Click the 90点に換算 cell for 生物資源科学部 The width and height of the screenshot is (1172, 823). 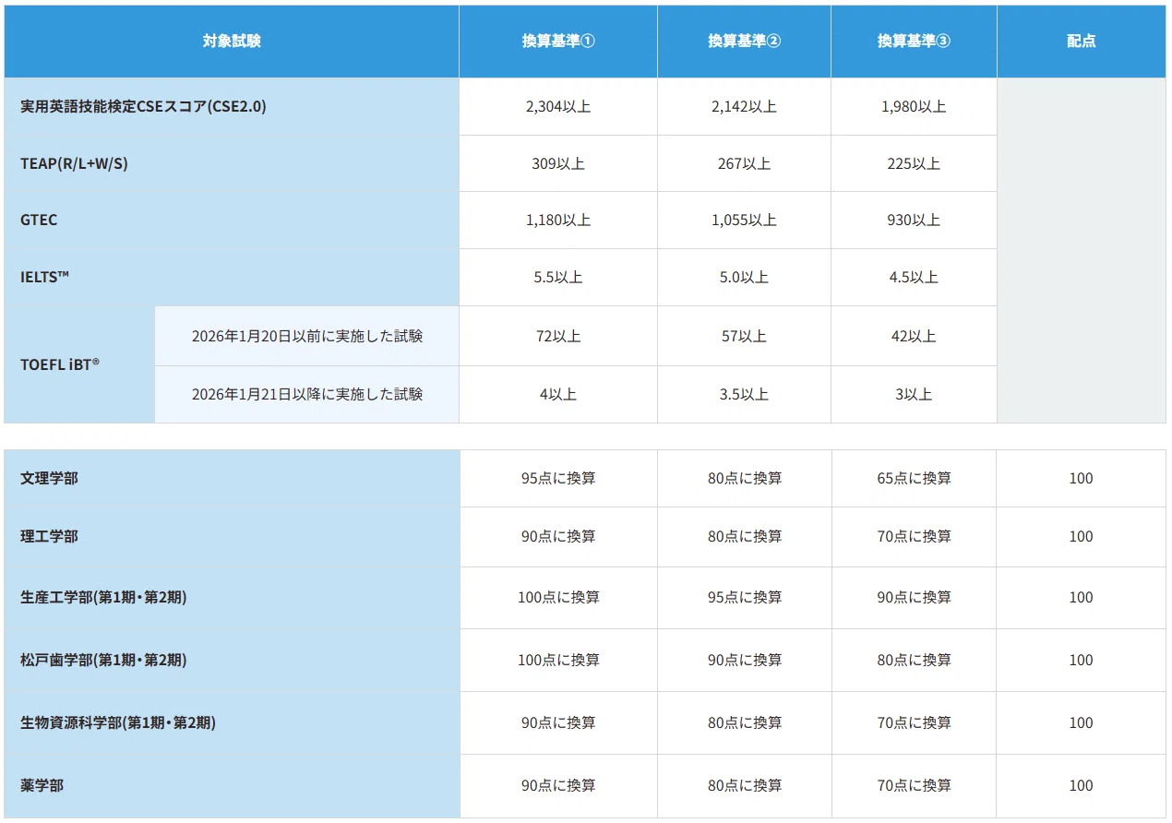(x=558, y=722)
